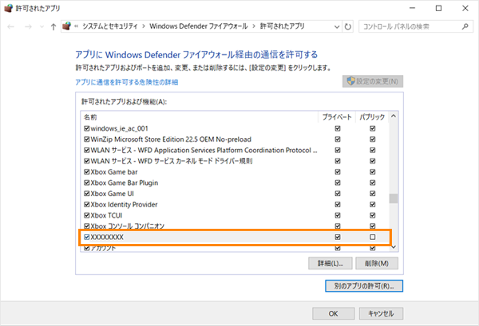Select 許可されたアプリ breadcrumb
Viewport: 479px width, 326px height.
(283, 26)
